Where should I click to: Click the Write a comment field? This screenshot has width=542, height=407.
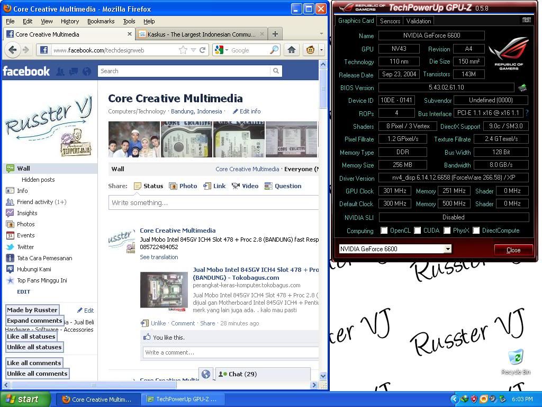coord(231,352)
